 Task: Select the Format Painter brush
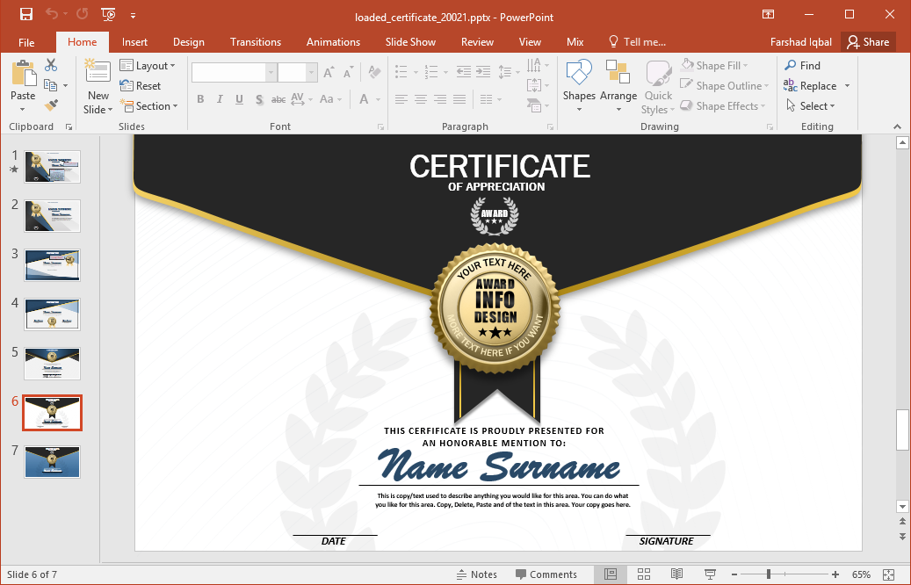pyautogui.click(x=51, y=105)
